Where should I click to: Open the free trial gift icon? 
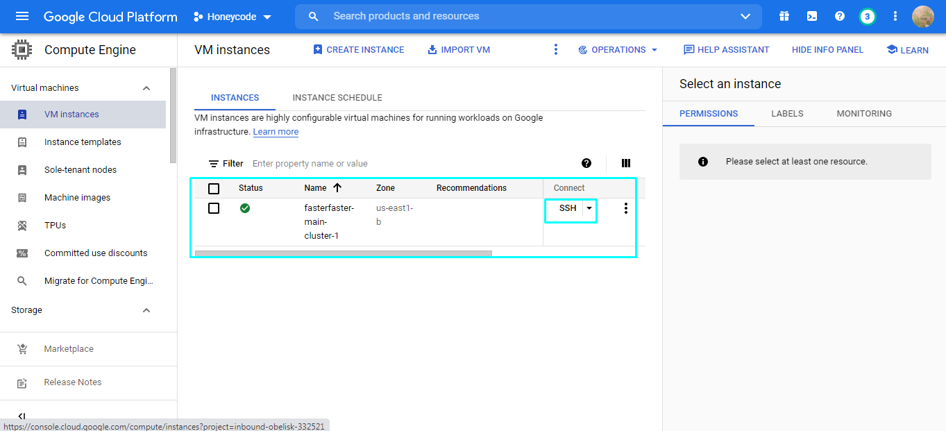[x=784, y=16]
